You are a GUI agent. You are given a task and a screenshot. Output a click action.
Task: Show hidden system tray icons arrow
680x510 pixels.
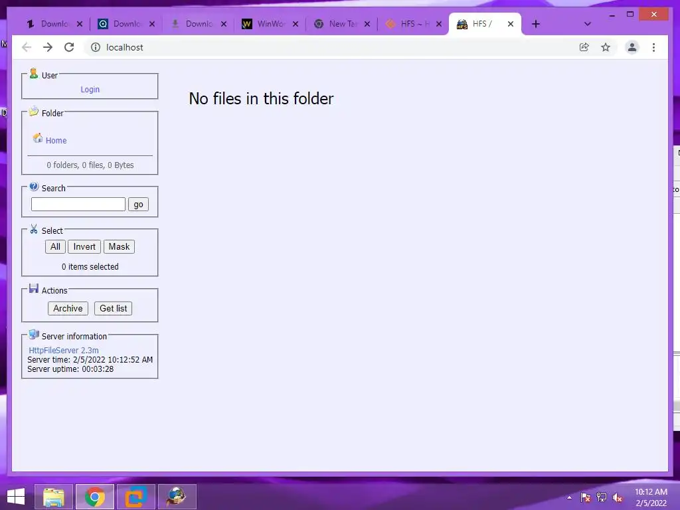click(569, 497)
